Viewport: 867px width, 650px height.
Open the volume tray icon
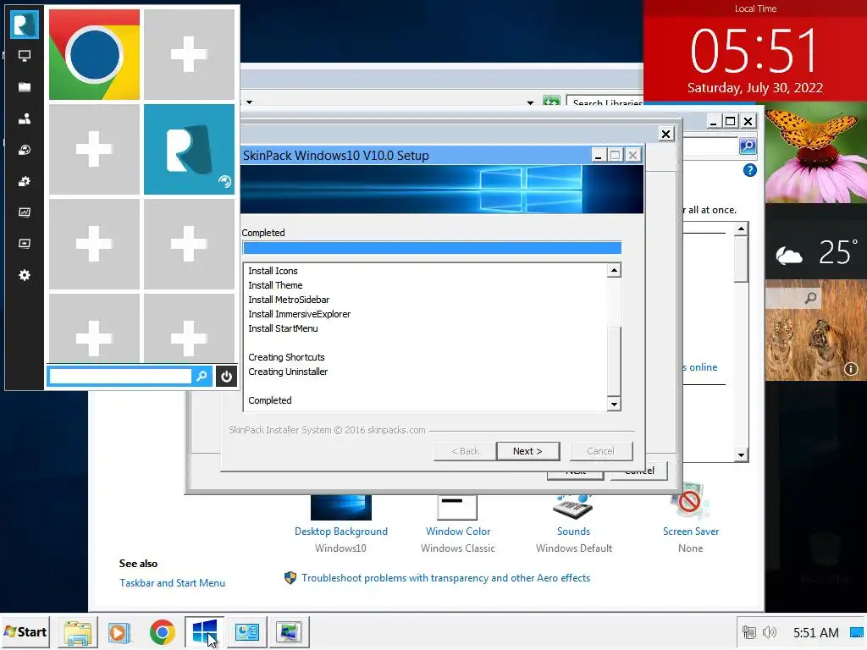pyautogui.click(x=769, y=631)
